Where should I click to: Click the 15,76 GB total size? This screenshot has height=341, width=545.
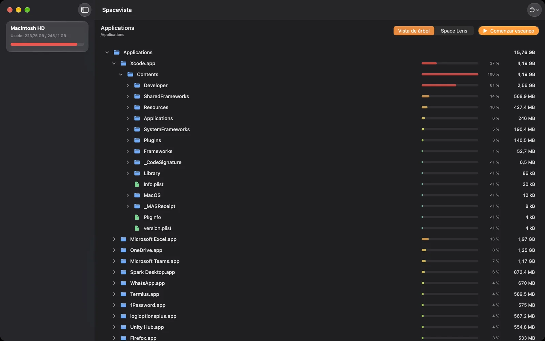[x=525, y=53]
